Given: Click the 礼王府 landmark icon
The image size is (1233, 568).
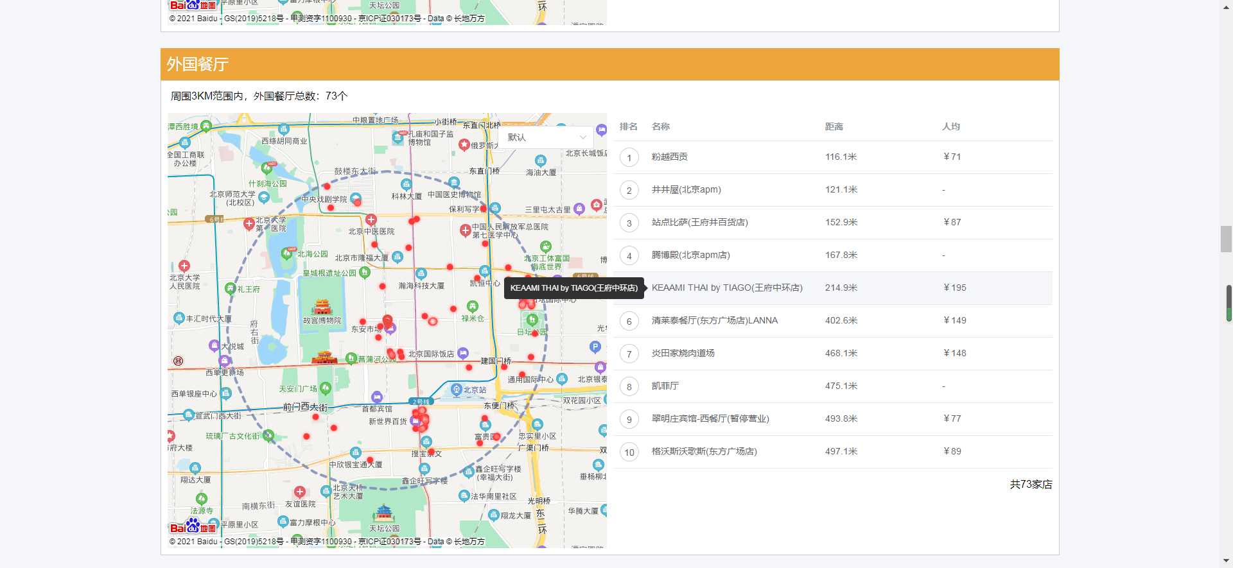Looking at the screenshot, I should [230, 289].
